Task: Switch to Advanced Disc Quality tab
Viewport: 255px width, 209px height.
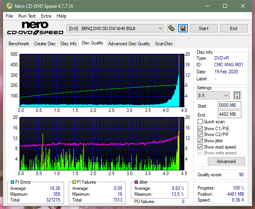Action: pyautogui.click(x=129, y=44)
